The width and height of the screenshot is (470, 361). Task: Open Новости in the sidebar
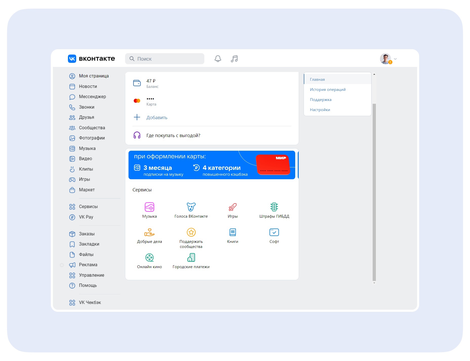click(x=83, y=87)
